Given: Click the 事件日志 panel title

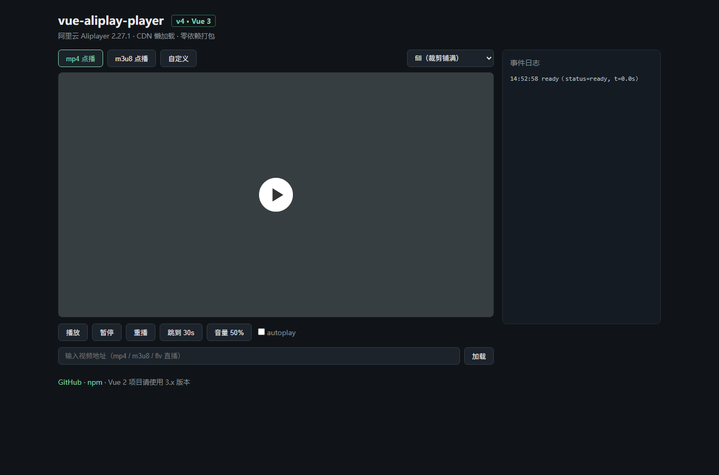Looking at the screenshot, I should pyautogui.click(x=525, y=63).
